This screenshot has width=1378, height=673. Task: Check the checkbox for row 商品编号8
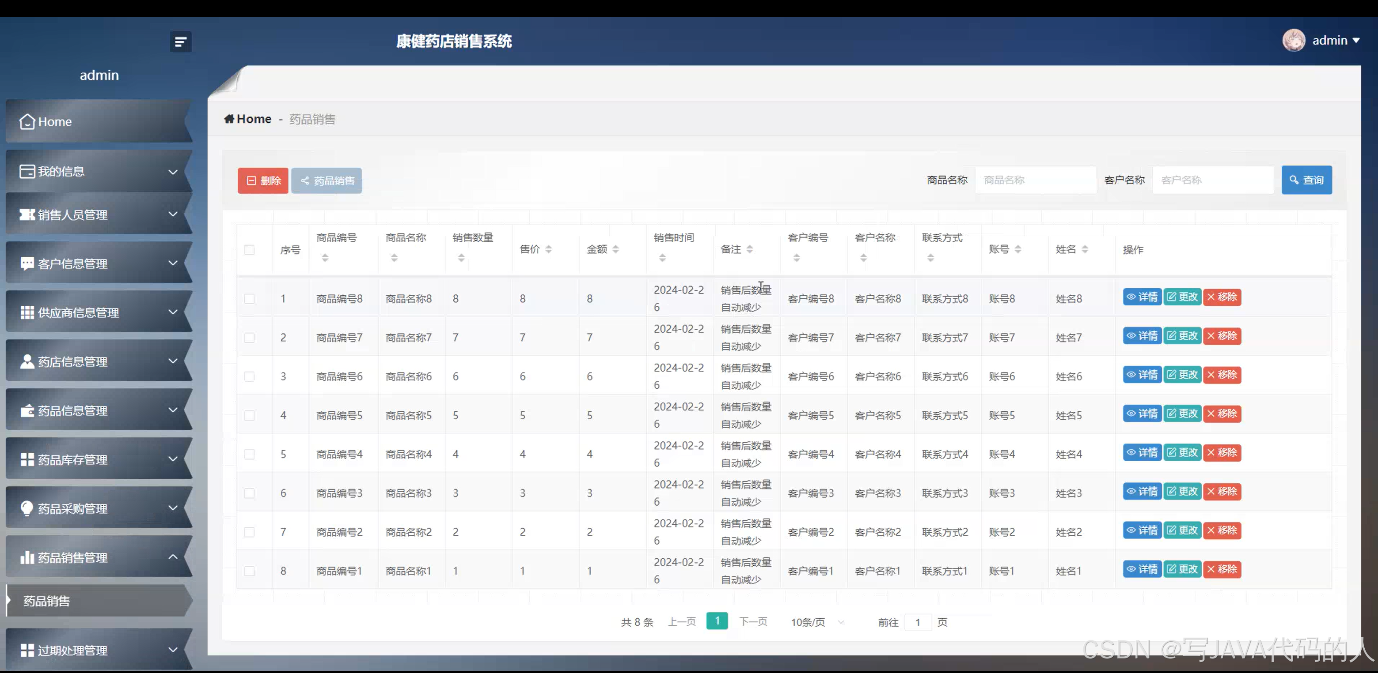249,299
